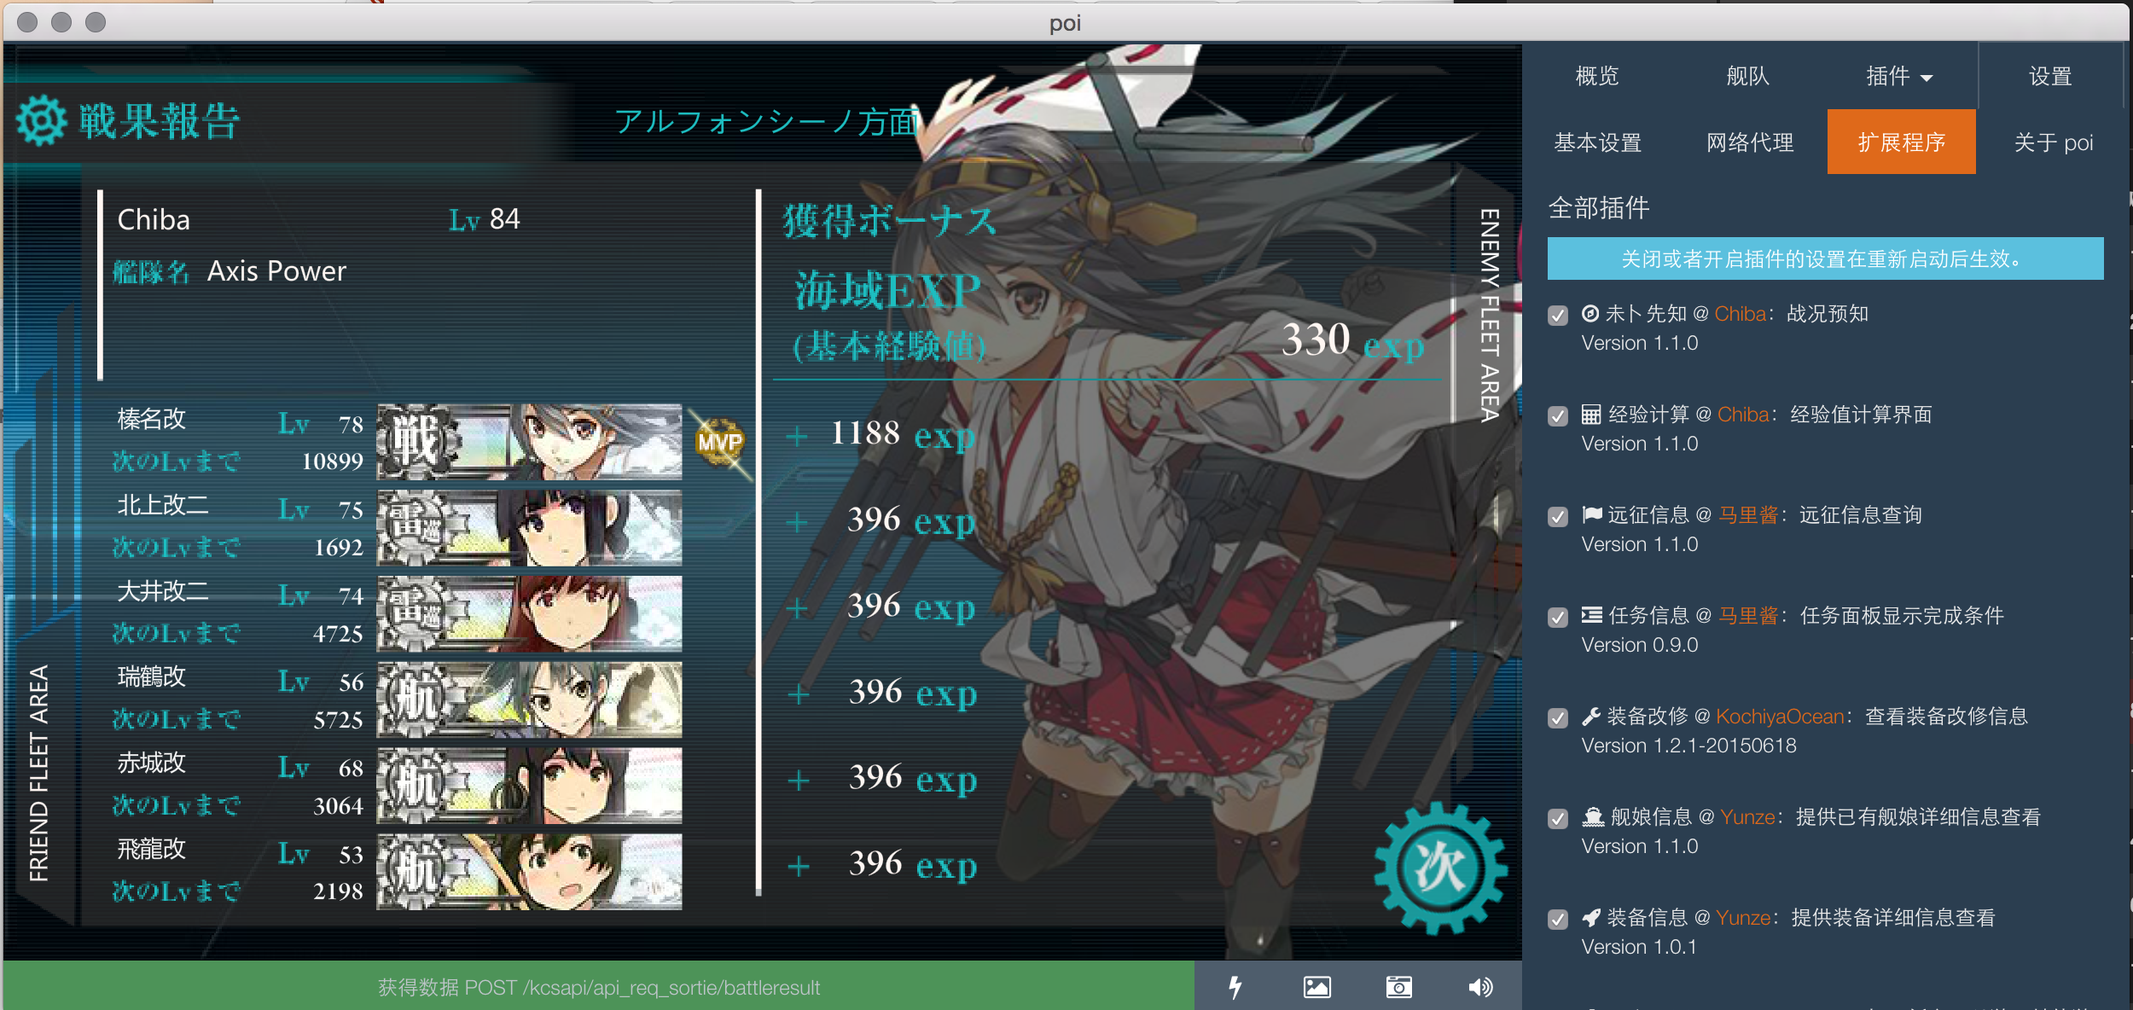Viewport: 2133px width, 1010px height.
Task: Disable the 未卜先知 plugin checkbox
Action: pos(1557,315)
